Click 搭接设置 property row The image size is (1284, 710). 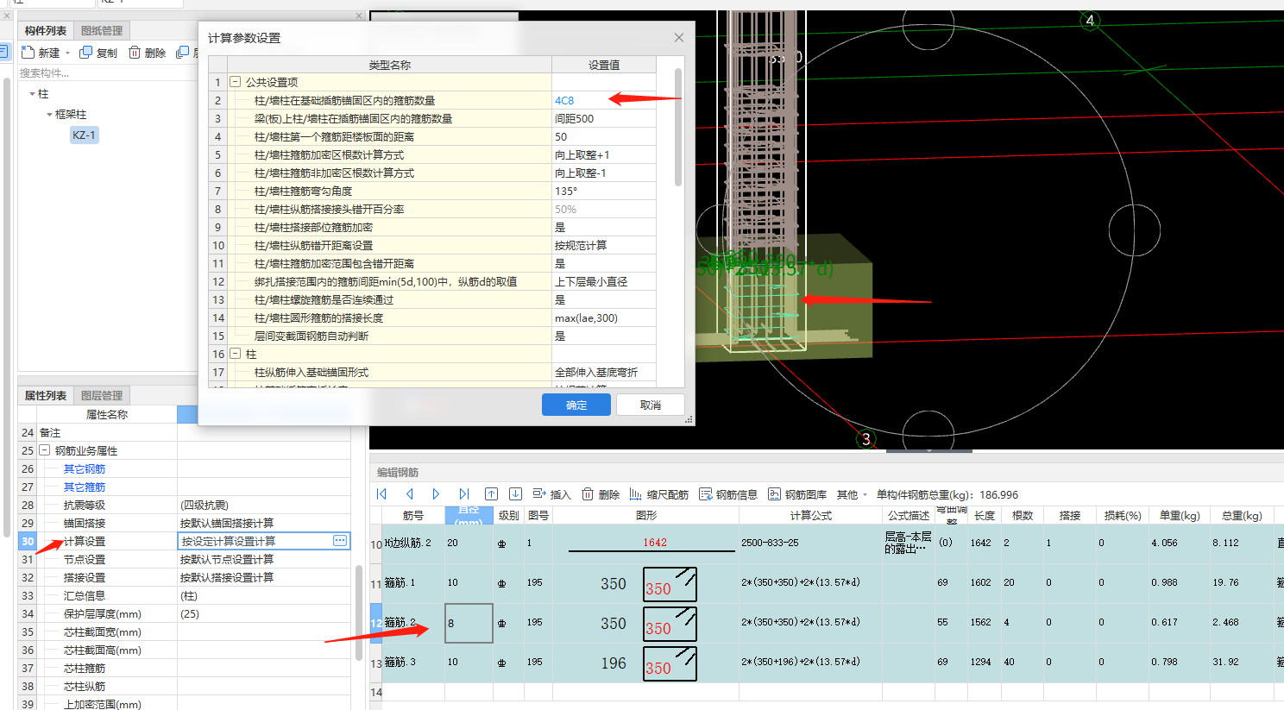point(185,577)
